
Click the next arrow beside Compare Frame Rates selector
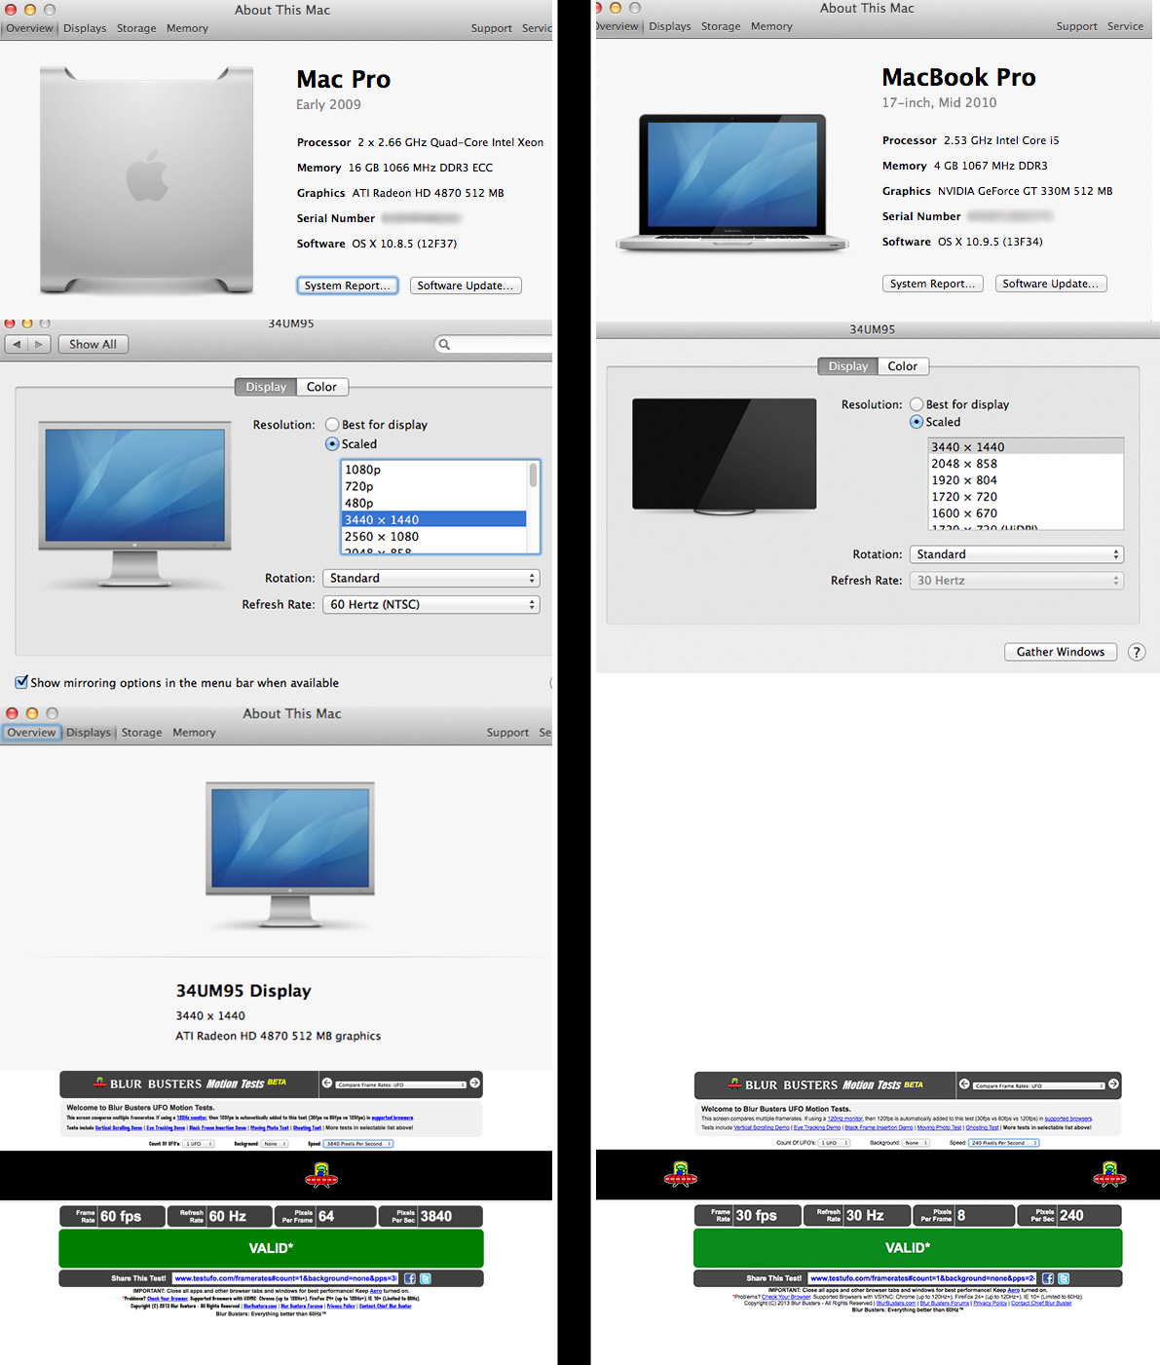pyautogui.click(x=475, y=1083)
